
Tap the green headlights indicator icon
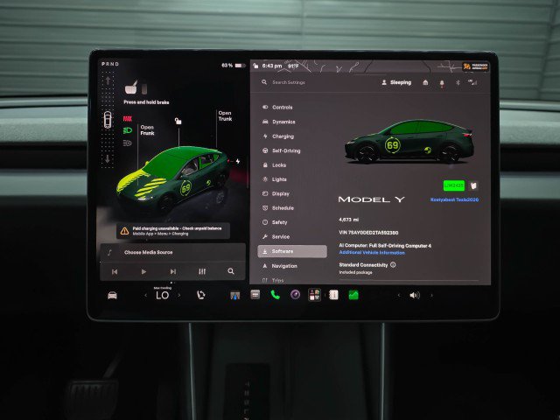click(x=128, y=130)
